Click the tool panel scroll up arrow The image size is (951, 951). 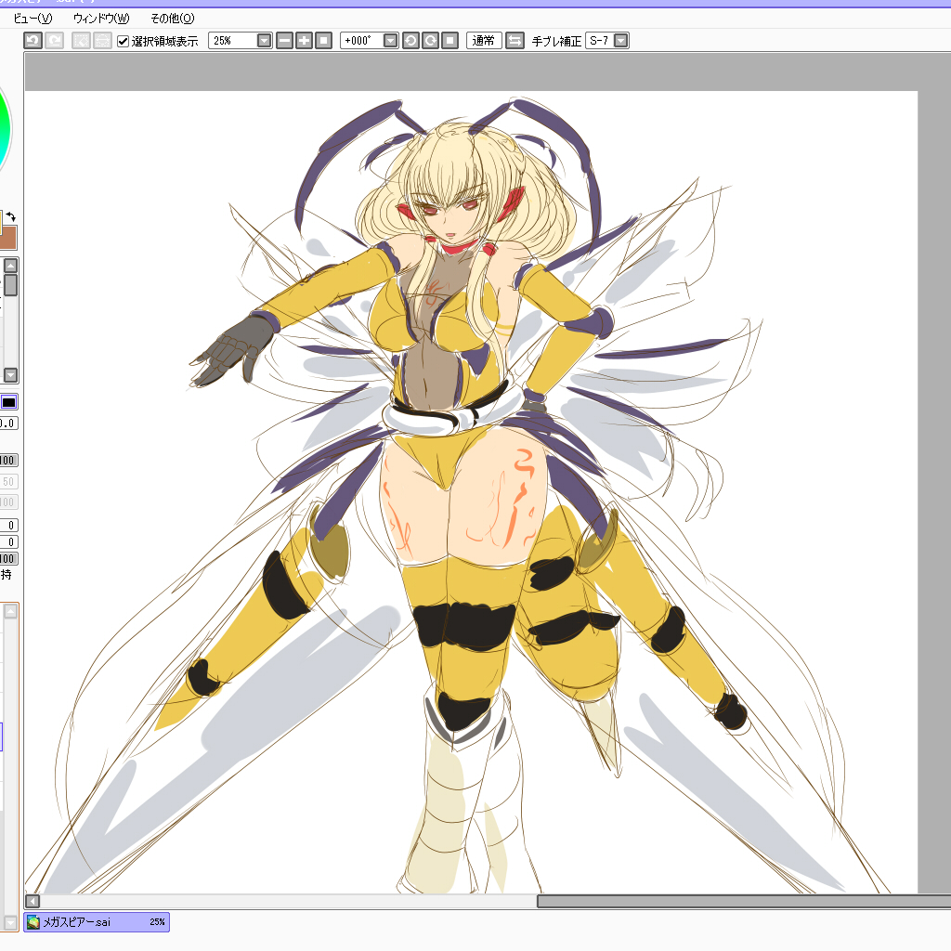click(10, 266)
